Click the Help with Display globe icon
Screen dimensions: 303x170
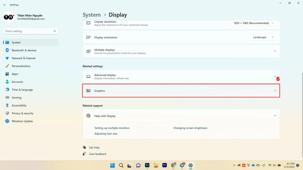pyautogui.click(x=88, y=116)
